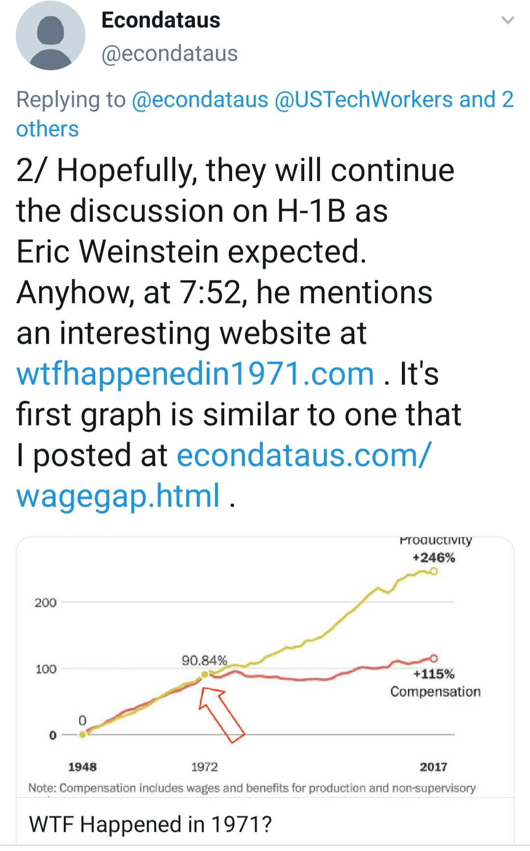
Task: Click the 2017 x-axis label
Action: coord(433,767)
